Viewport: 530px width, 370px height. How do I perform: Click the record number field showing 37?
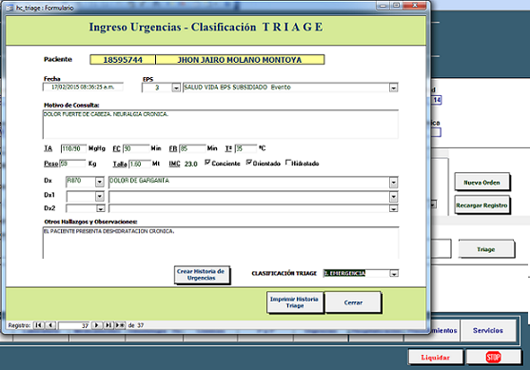pos(74,325)
